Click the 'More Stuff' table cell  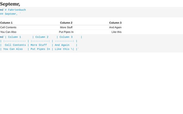click(66, 27)
